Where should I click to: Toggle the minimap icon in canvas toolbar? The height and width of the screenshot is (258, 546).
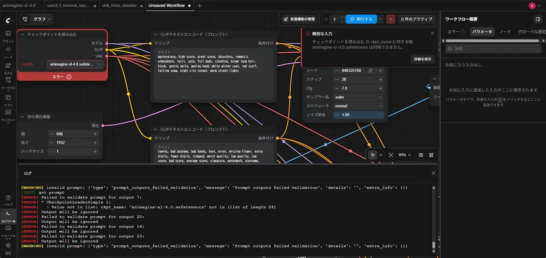(421, 155)
